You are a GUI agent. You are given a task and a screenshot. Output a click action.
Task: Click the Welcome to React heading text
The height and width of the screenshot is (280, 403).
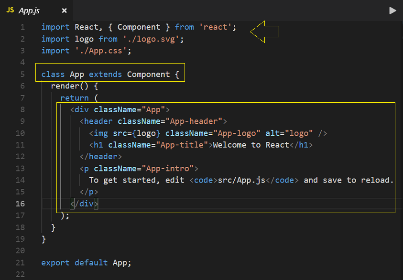click(251, 145)
